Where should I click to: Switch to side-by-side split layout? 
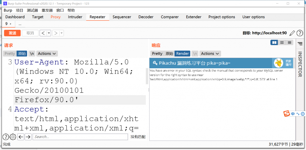tap(274, 43)
